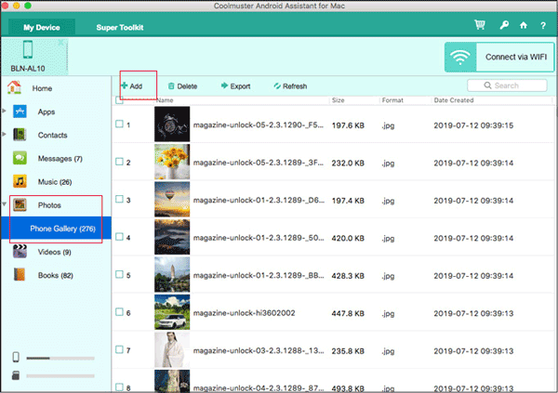Open the shopping cart icon
The height and width of the screenshot is (393, 558).
coord(480,25)
